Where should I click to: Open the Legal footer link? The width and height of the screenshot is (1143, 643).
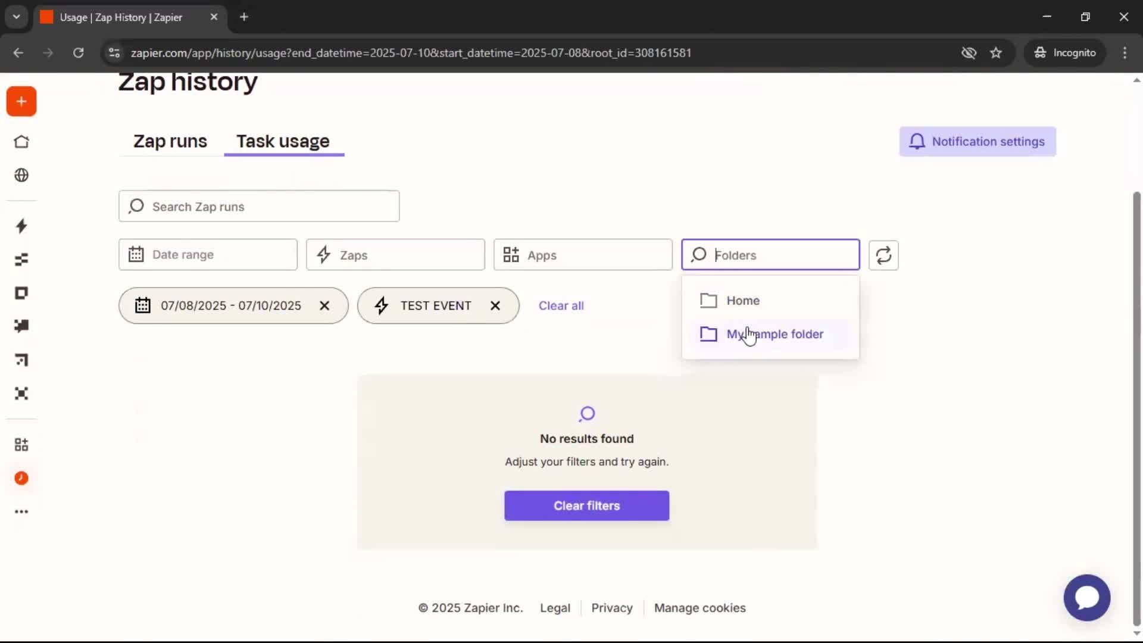click(x=555, y=608)
